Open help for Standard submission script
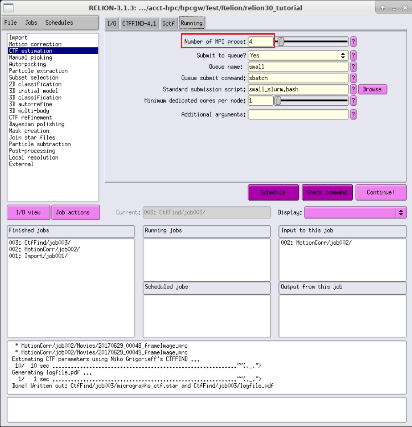This screenshot has height=427, width=412. (x=353, y=89)
